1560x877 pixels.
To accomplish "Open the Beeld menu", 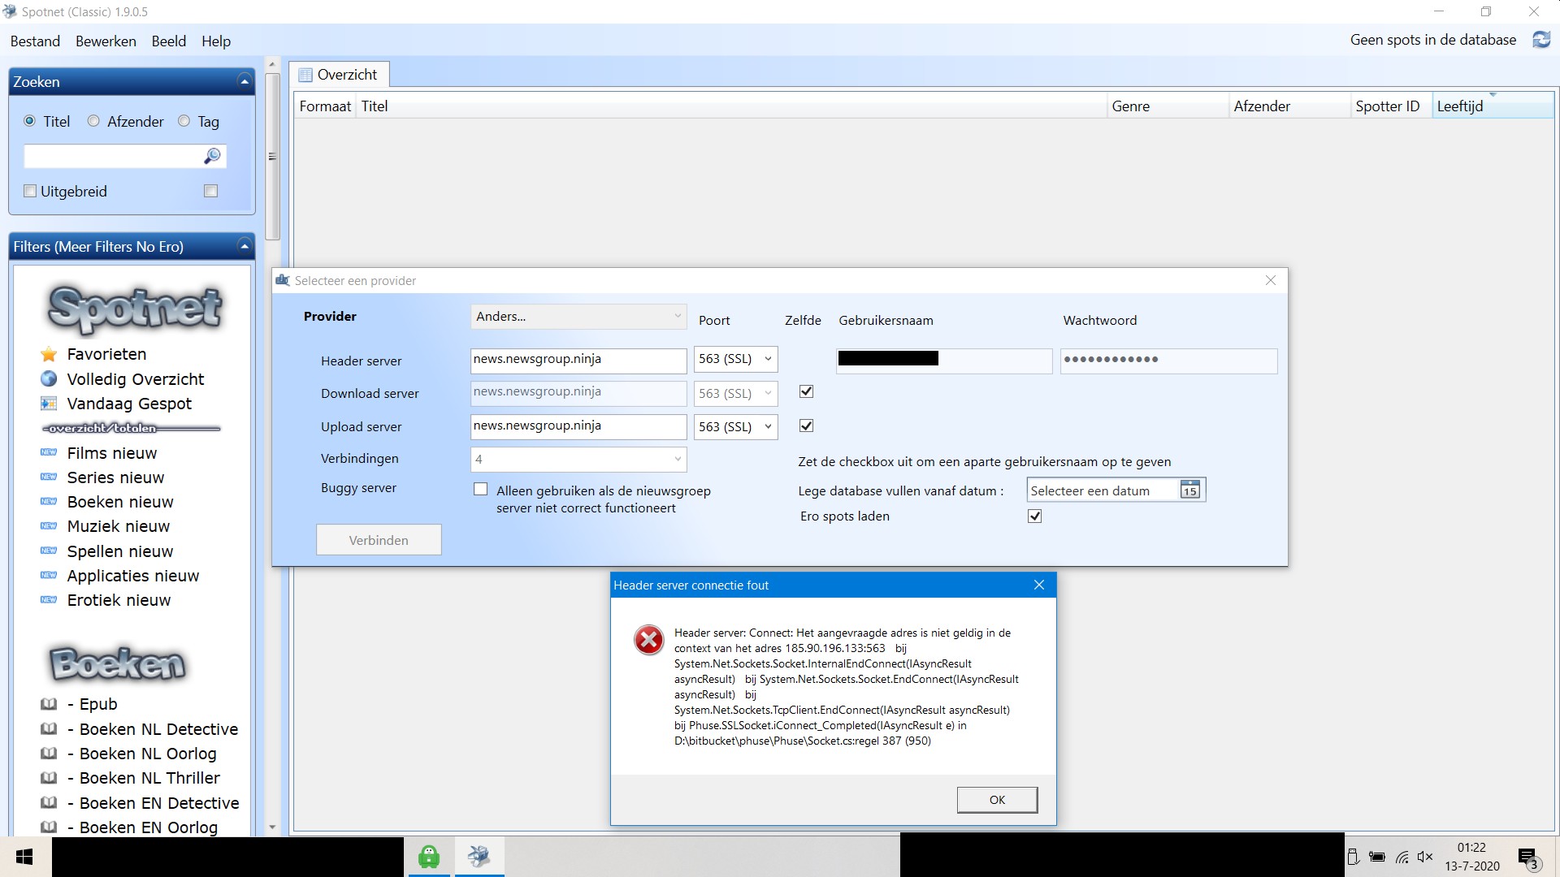I will click(168, 41).
